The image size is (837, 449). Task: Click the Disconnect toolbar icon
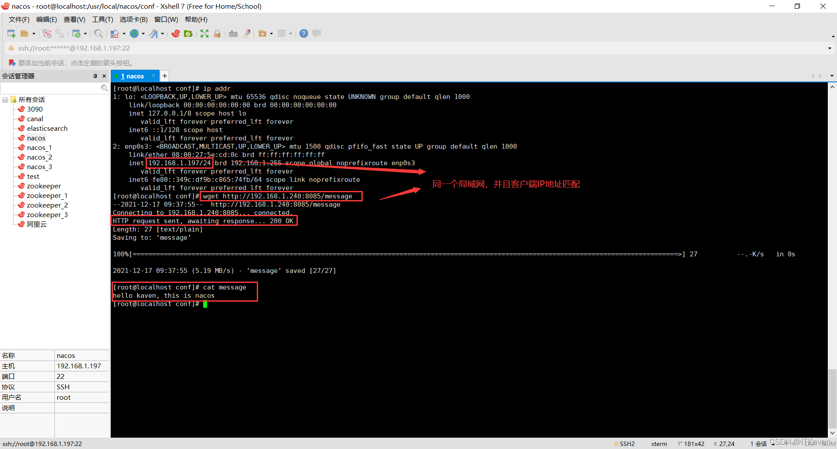[47, 34]
